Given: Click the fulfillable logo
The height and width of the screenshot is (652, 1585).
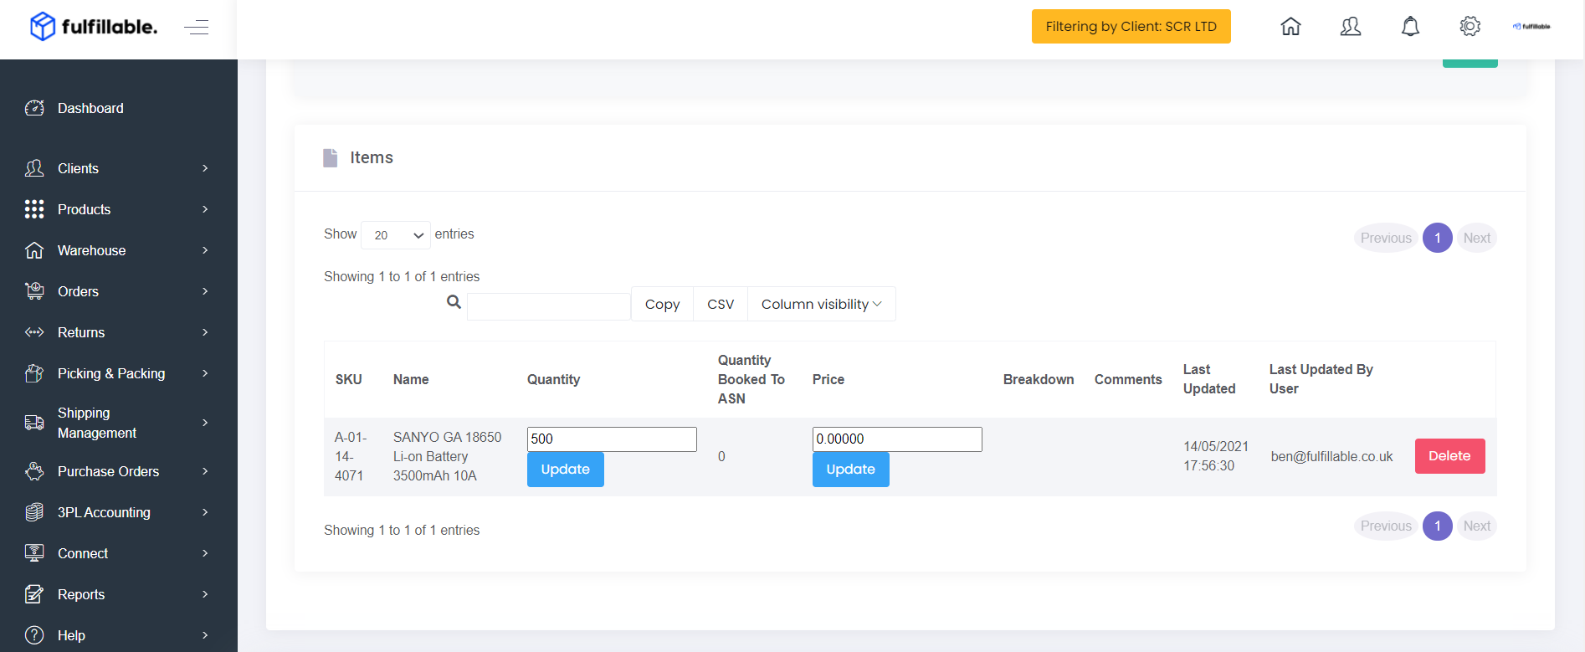Looking at the screenshot, I should pyautogui.click(x=93, y=27).
